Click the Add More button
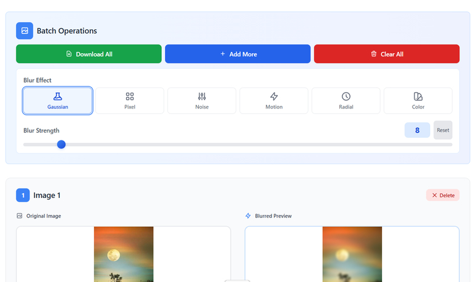 [x=238, y=54]
